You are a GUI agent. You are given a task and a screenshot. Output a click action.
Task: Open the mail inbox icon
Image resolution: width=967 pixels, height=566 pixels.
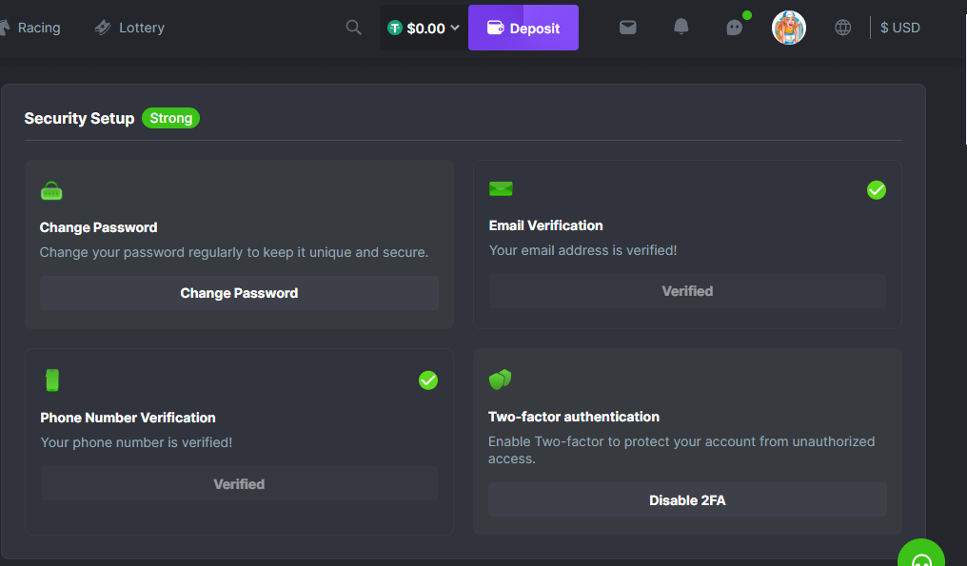tap(627, 28)
